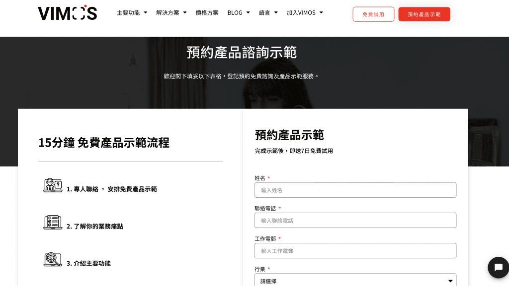
Task: Click the 預約產品示範 header button
Action: (x=424, y=14)
